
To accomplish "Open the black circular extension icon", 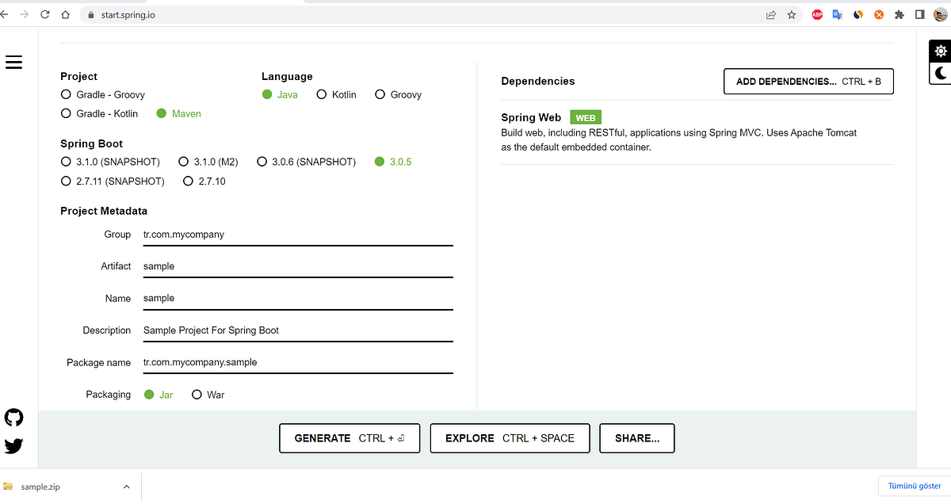I will point(858,14).
